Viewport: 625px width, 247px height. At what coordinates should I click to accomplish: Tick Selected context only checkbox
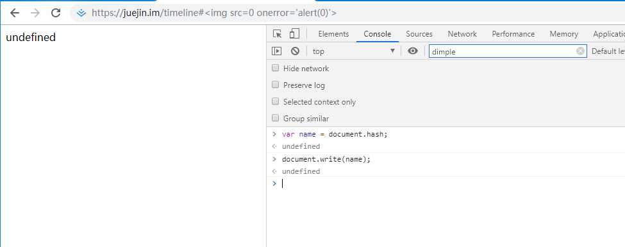[275, 101]
